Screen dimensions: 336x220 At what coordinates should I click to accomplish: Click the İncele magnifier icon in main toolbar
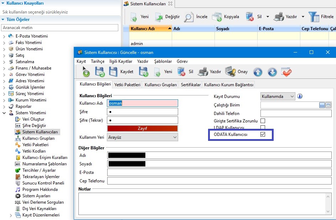189,17
